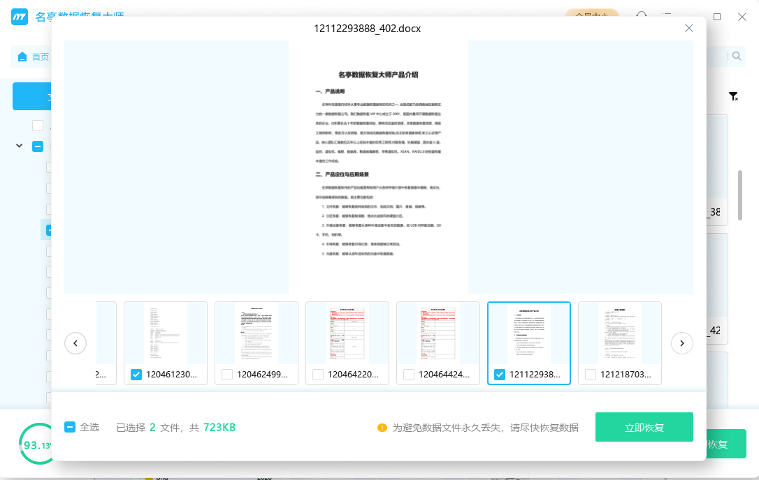
Task: Close the 12112293888_402.docx preview dialog
Action: (689, 29)
